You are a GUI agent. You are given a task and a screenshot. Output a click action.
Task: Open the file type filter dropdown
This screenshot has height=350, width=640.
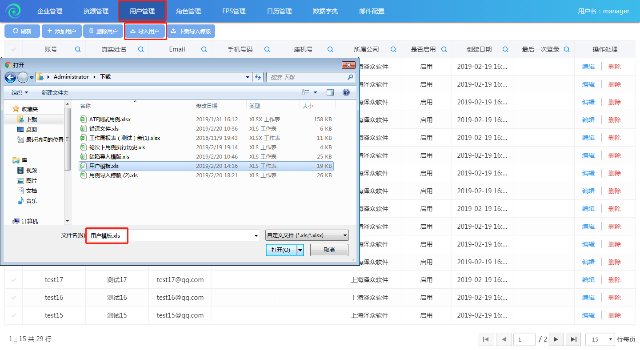pos(307,235)
